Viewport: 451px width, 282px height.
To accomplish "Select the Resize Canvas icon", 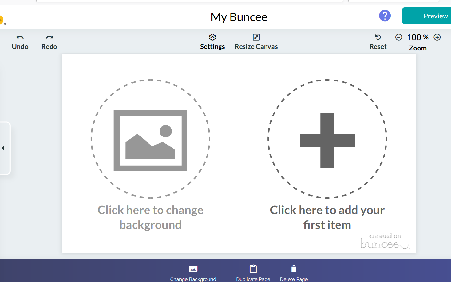I will click(x=256, y=37).
